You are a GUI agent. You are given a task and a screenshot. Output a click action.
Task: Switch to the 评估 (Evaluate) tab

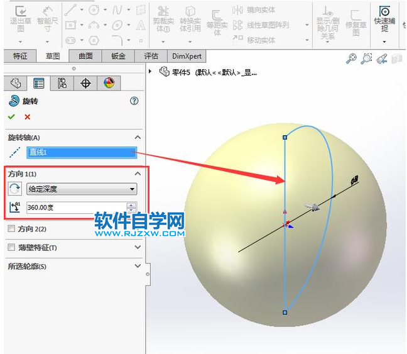click(151, 56)
